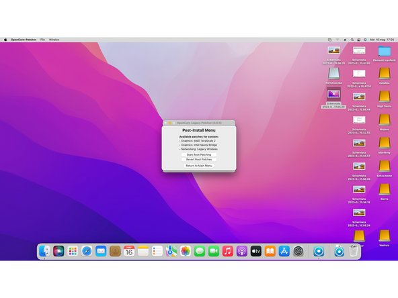Click the date and time in menu bar
This screenshot has width=398, height=298.
[x=382, y=40]
